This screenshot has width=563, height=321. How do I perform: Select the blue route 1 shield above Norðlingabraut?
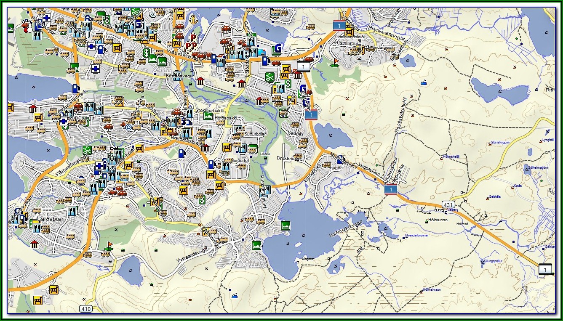(x=311, y=114)
